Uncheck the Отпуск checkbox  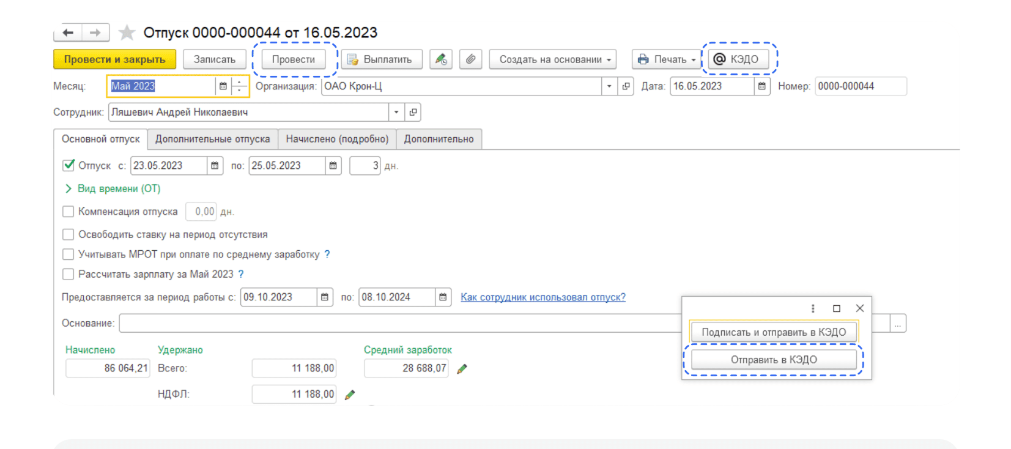point(69,165)
